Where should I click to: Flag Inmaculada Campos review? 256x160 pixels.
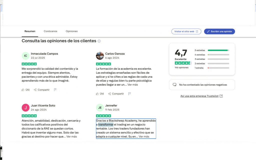click(55, 90)
